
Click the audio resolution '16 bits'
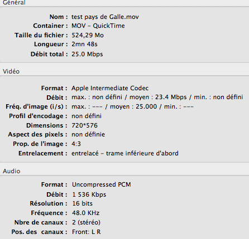pyautogui.click(x=82, y=203)
